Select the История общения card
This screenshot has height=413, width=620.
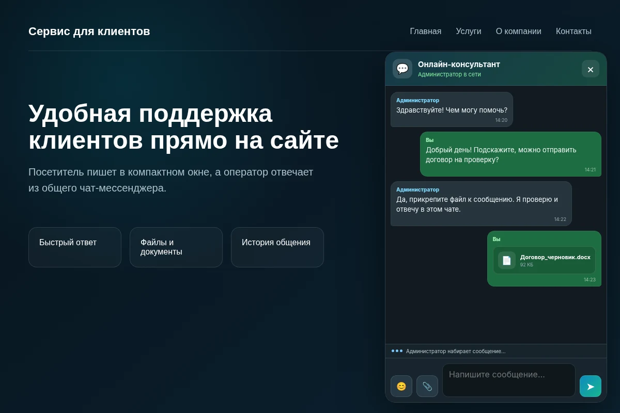pyautogui.click(x=277, y=247)
